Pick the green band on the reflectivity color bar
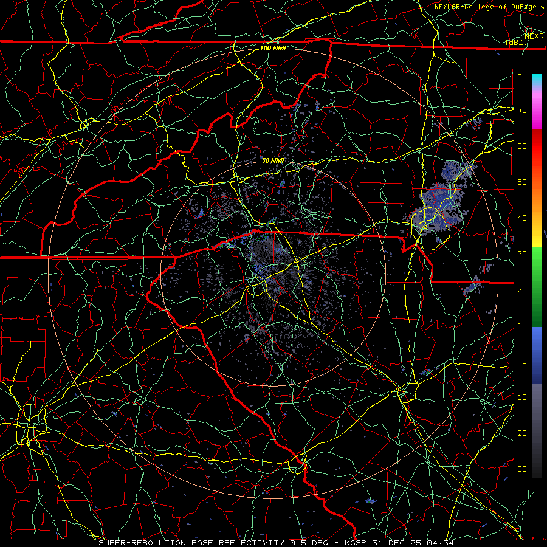 coord(537,287)
